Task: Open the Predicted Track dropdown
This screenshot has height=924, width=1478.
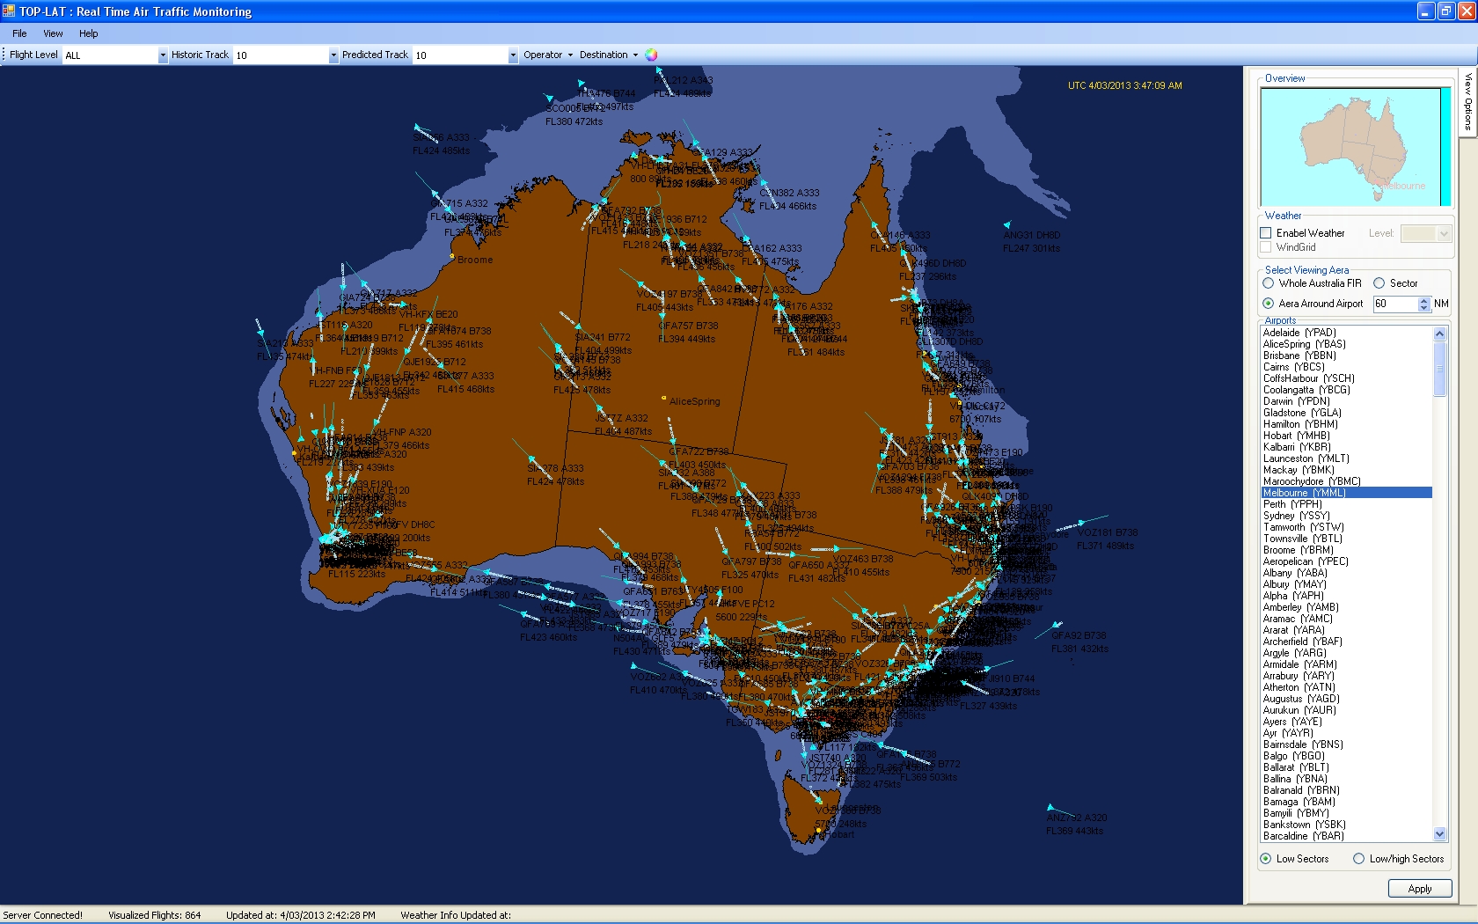Action: [513, 55]
